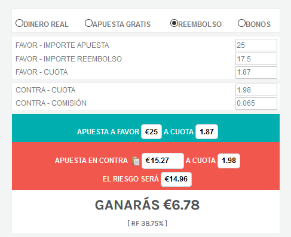
Task: Click the EL RIESGO SERÁ label
Action: pos(131,179)
